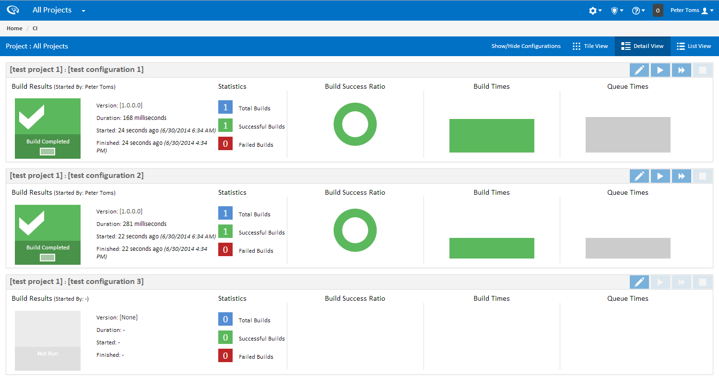The height and width of the screenshot is (377, 719).
Task: Click Failed Builds count for configuration 1
Action: (x=225, y=143)
